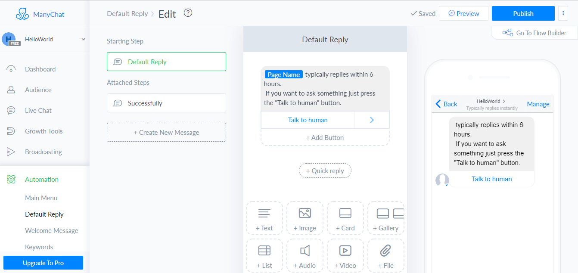Add an Audio content block
This screenshot has height=273, width=578.
[305, 256]
